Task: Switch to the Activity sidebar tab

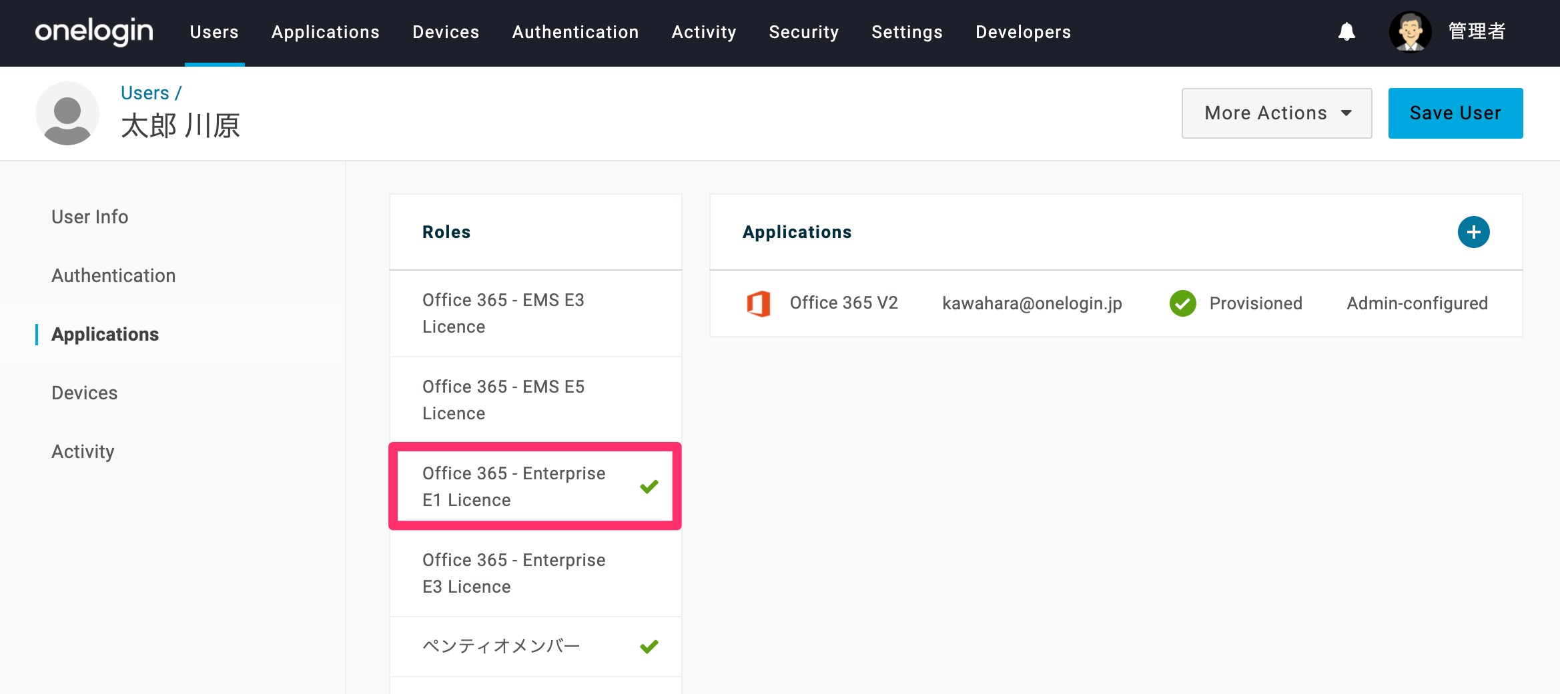Action: click(83, 451)
